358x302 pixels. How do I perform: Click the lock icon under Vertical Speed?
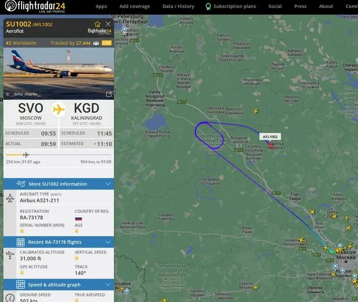(77, 258)
